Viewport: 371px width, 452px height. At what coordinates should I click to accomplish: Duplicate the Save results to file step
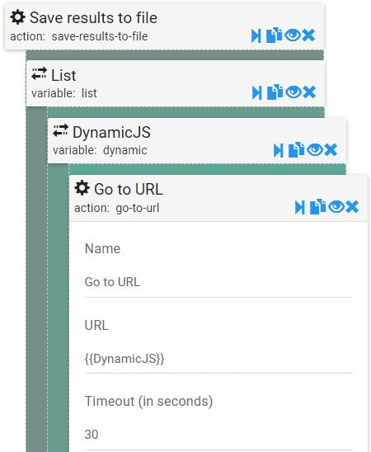[x=274, y=35]
